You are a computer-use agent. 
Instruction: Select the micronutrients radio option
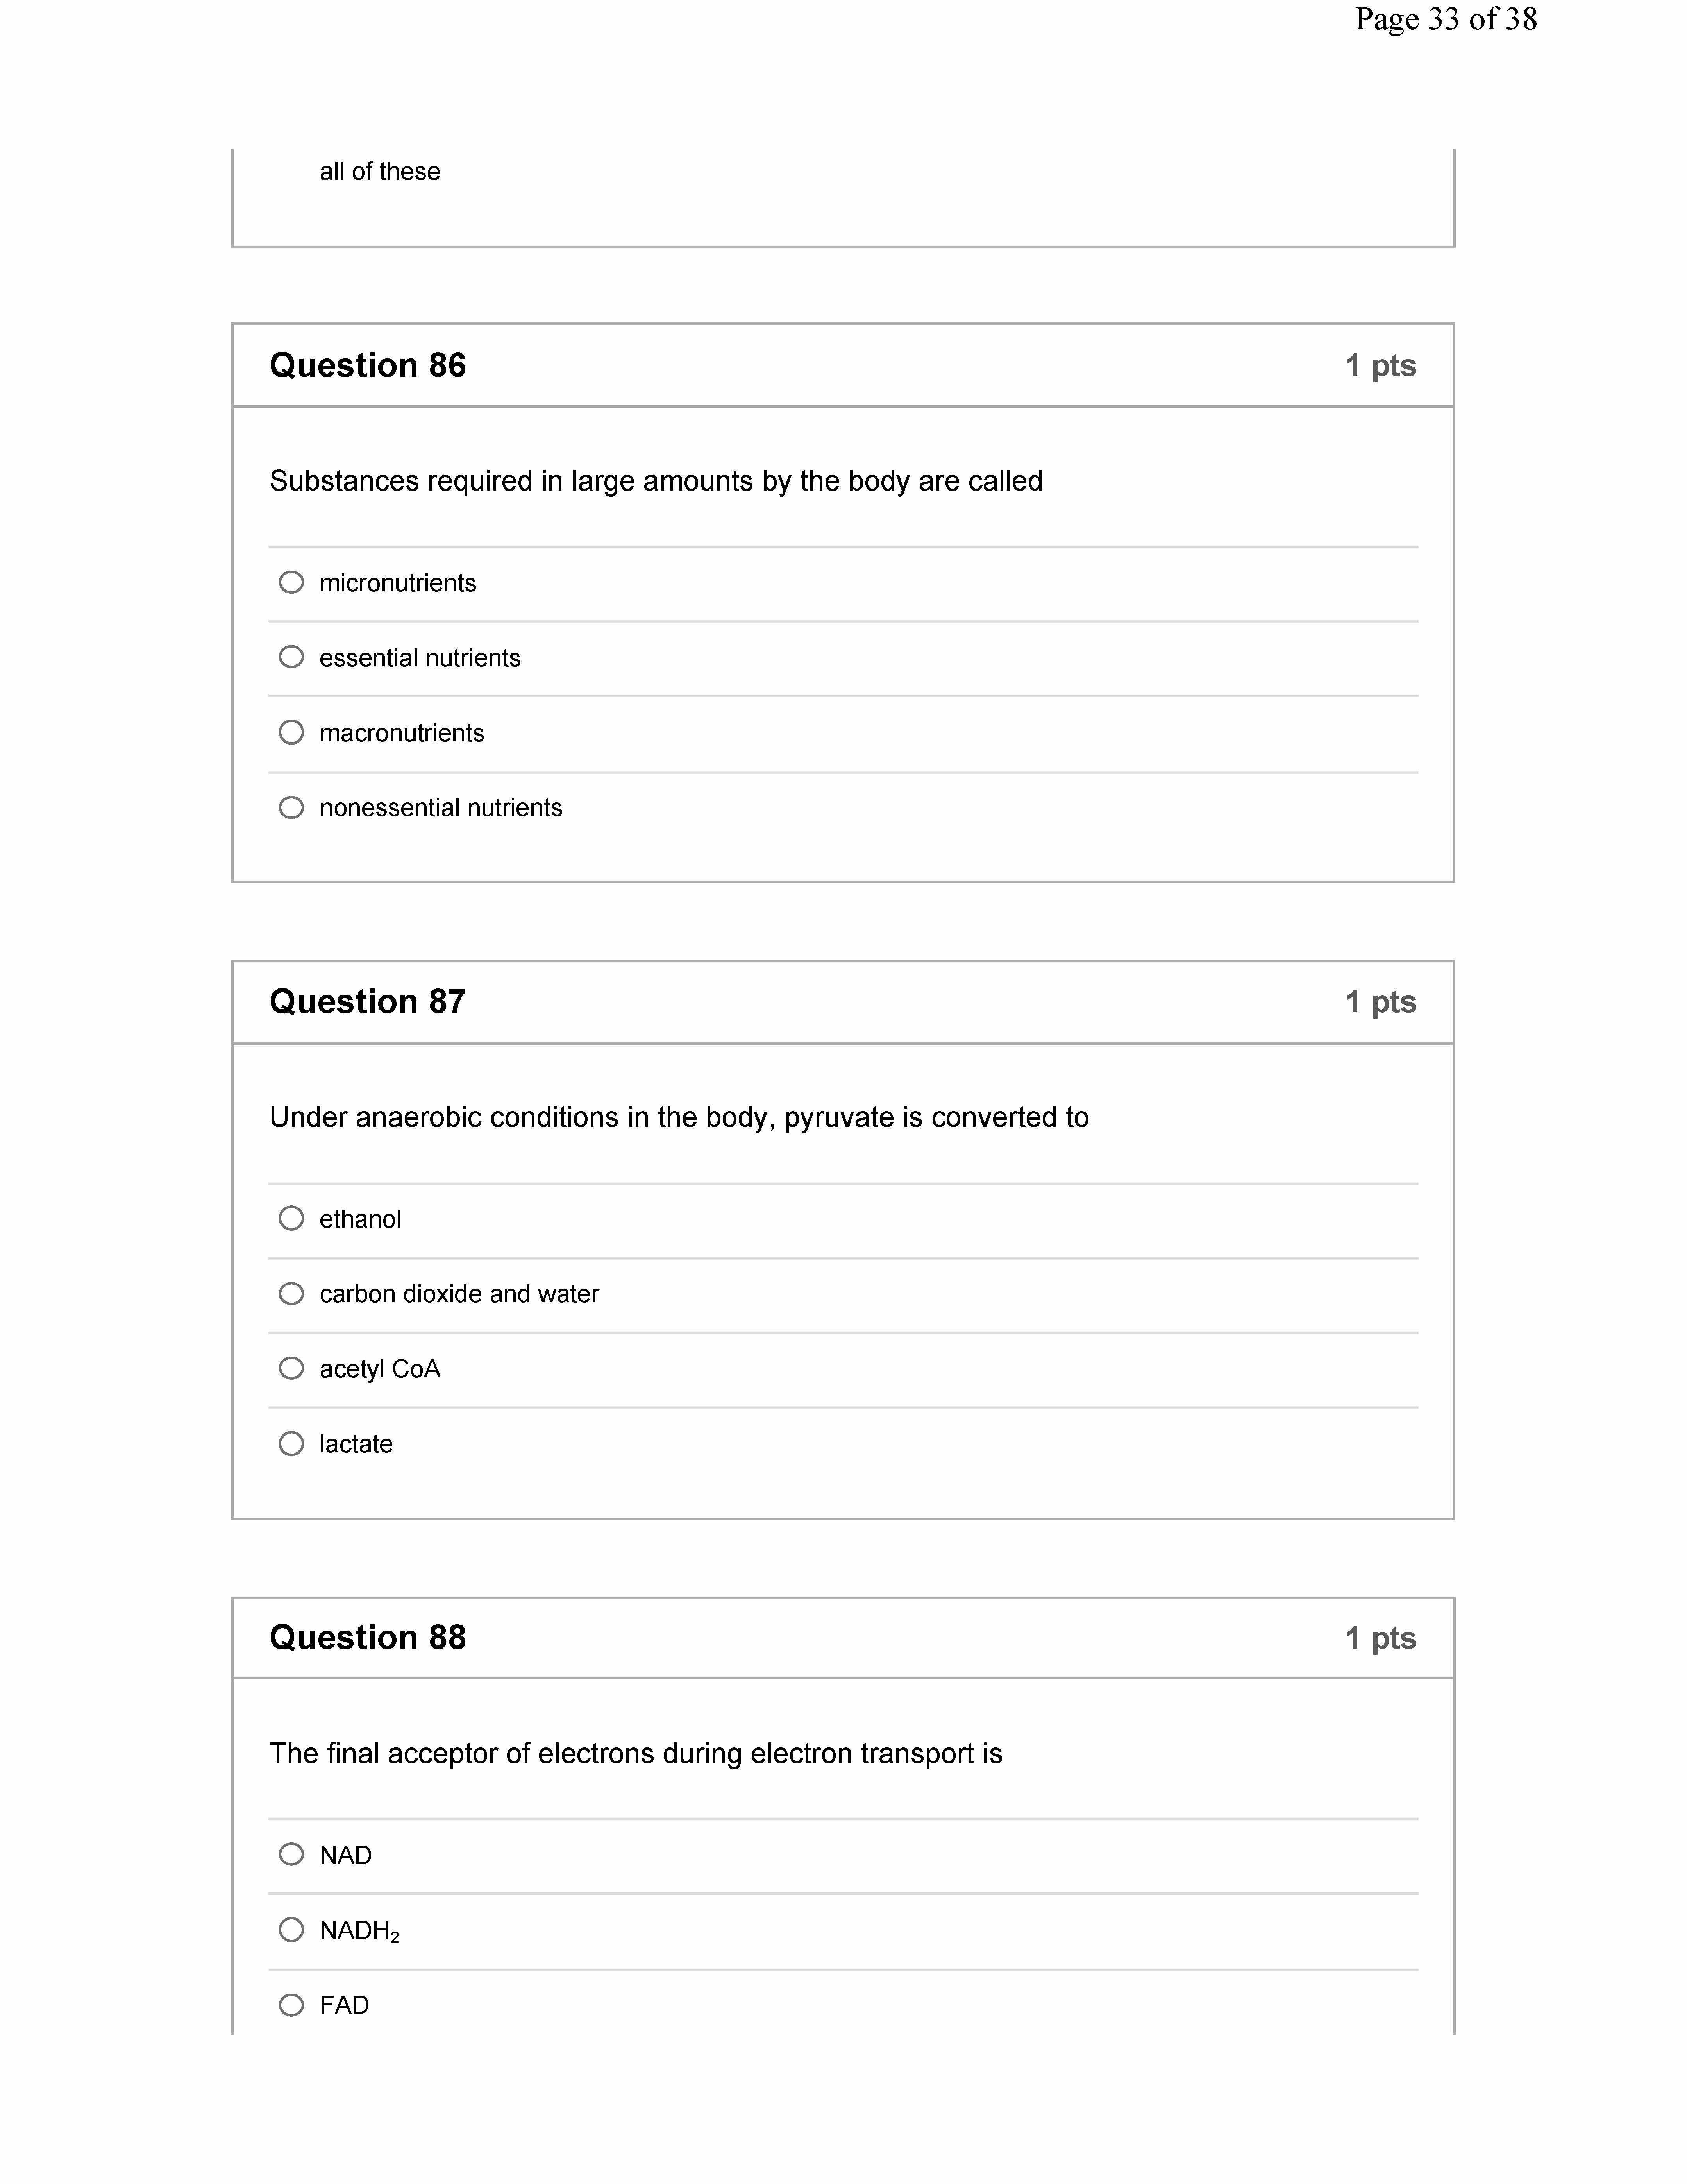[x=291, y=582]
